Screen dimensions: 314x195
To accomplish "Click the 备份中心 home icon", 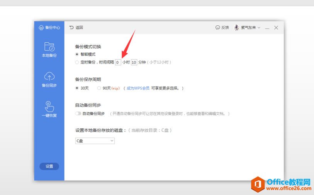I will [x=41, y=28].
